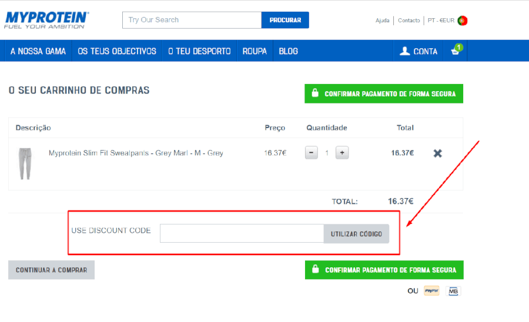Screen dimensions: 529x322
Task: Click the top Confirmar Pagamento button
Action: point(384,94)
